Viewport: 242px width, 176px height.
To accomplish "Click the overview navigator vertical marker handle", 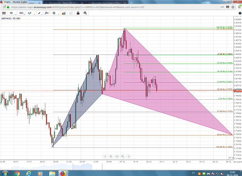I will tap(102, 167).
